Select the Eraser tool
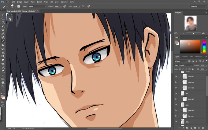This screenshot has width=208, height=130. (3, 52)
